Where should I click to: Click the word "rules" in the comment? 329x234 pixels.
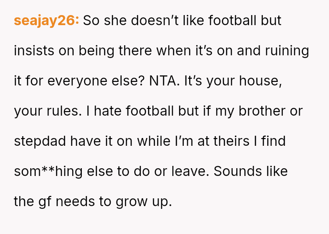pos(64,111)
